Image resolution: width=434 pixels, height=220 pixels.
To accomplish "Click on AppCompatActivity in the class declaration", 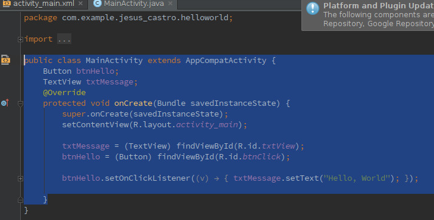I will tap(226, 60).
